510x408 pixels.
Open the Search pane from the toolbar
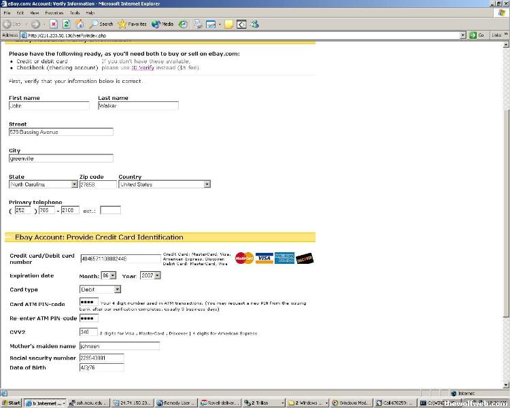point(101,24)
